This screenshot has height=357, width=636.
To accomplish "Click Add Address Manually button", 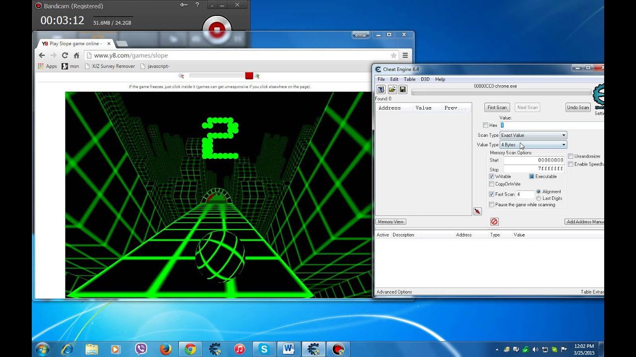I will (x=585, y=222).
